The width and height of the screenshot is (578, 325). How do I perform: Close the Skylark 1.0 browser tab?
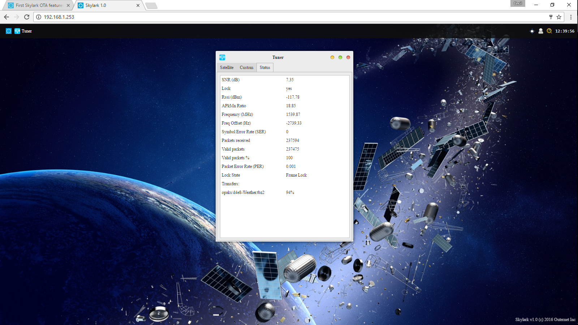[138, 5]
